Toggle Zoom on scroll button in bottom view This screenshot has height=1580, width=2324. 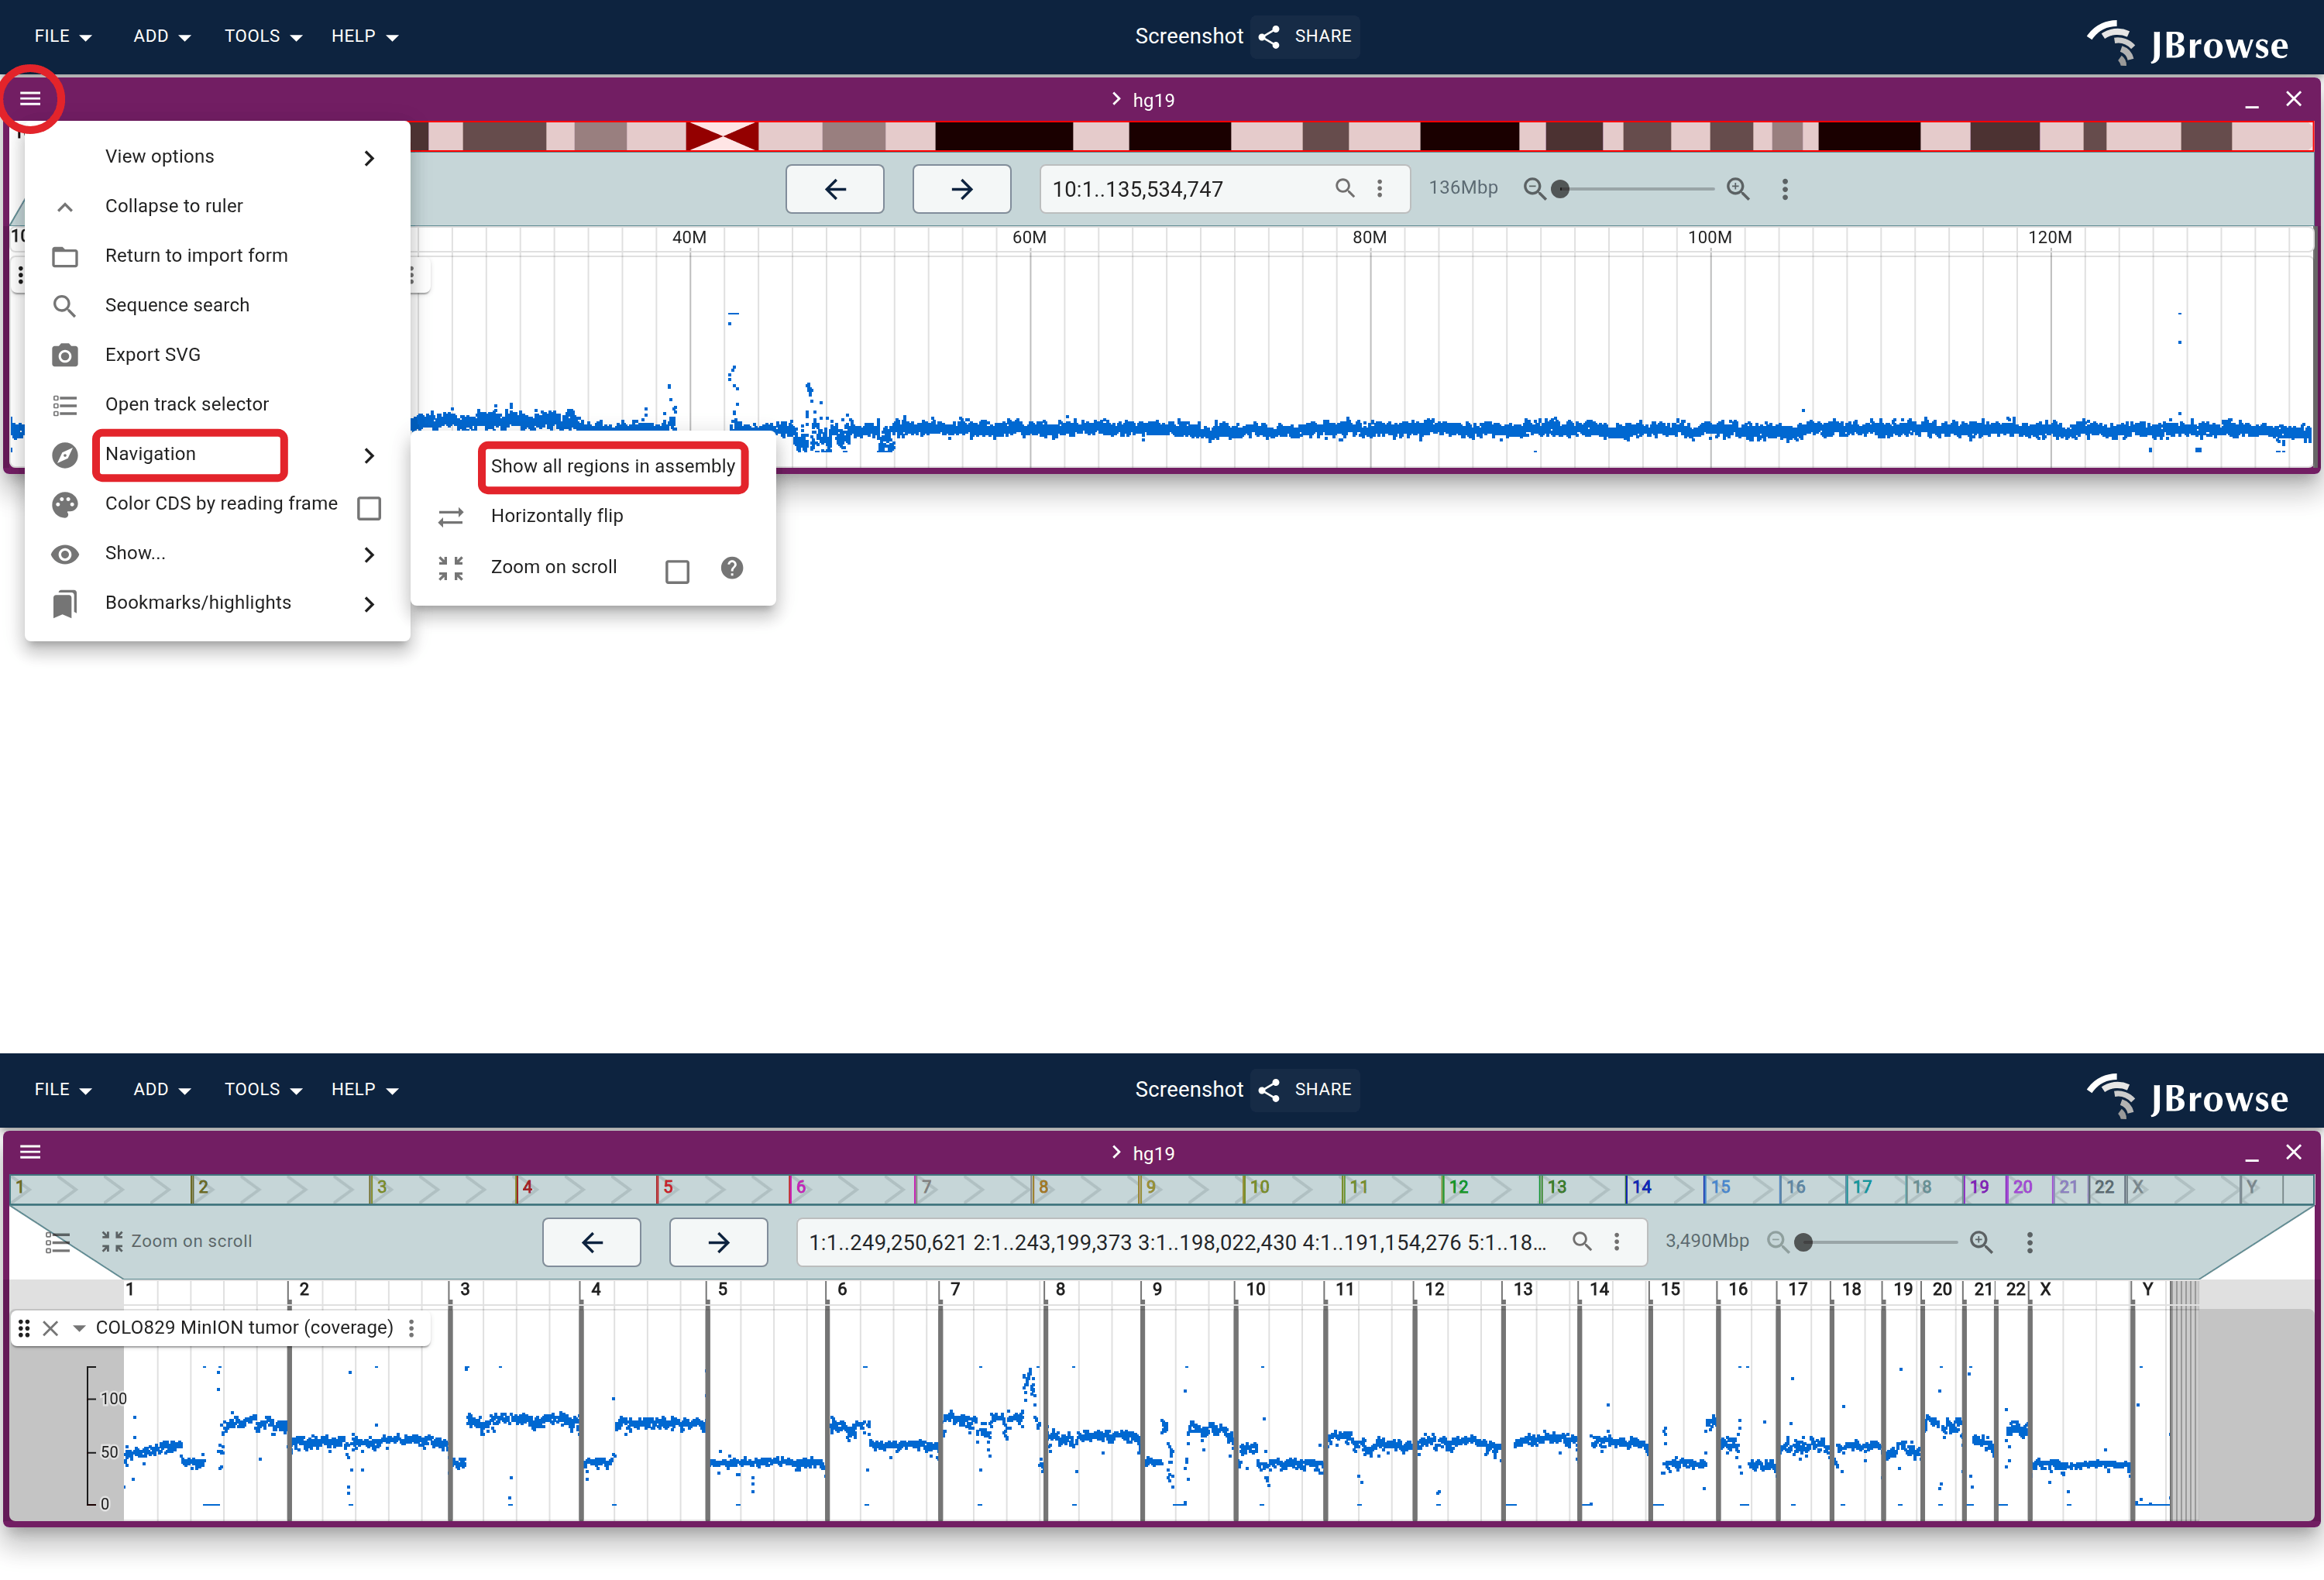click(176, 1241)
